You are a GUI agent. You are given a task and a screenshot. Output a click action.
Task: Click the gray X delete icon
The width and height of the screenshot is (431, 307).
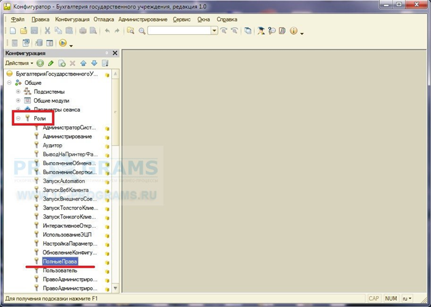tap(73, 63)
